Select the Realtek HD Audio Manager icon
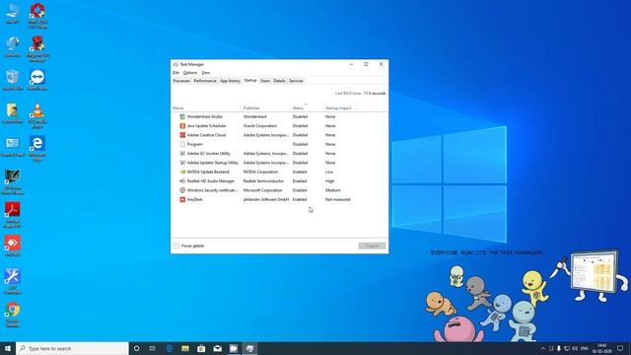The height and width of the screenshot is (355, 631). click(x=182, y=181)
